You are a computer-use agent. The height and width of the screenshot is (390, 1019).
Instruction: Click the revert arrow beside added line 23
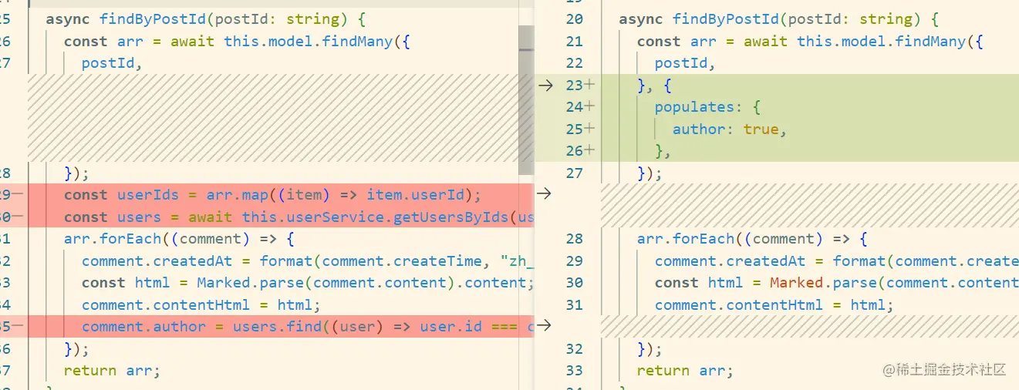tap(545, 86)
